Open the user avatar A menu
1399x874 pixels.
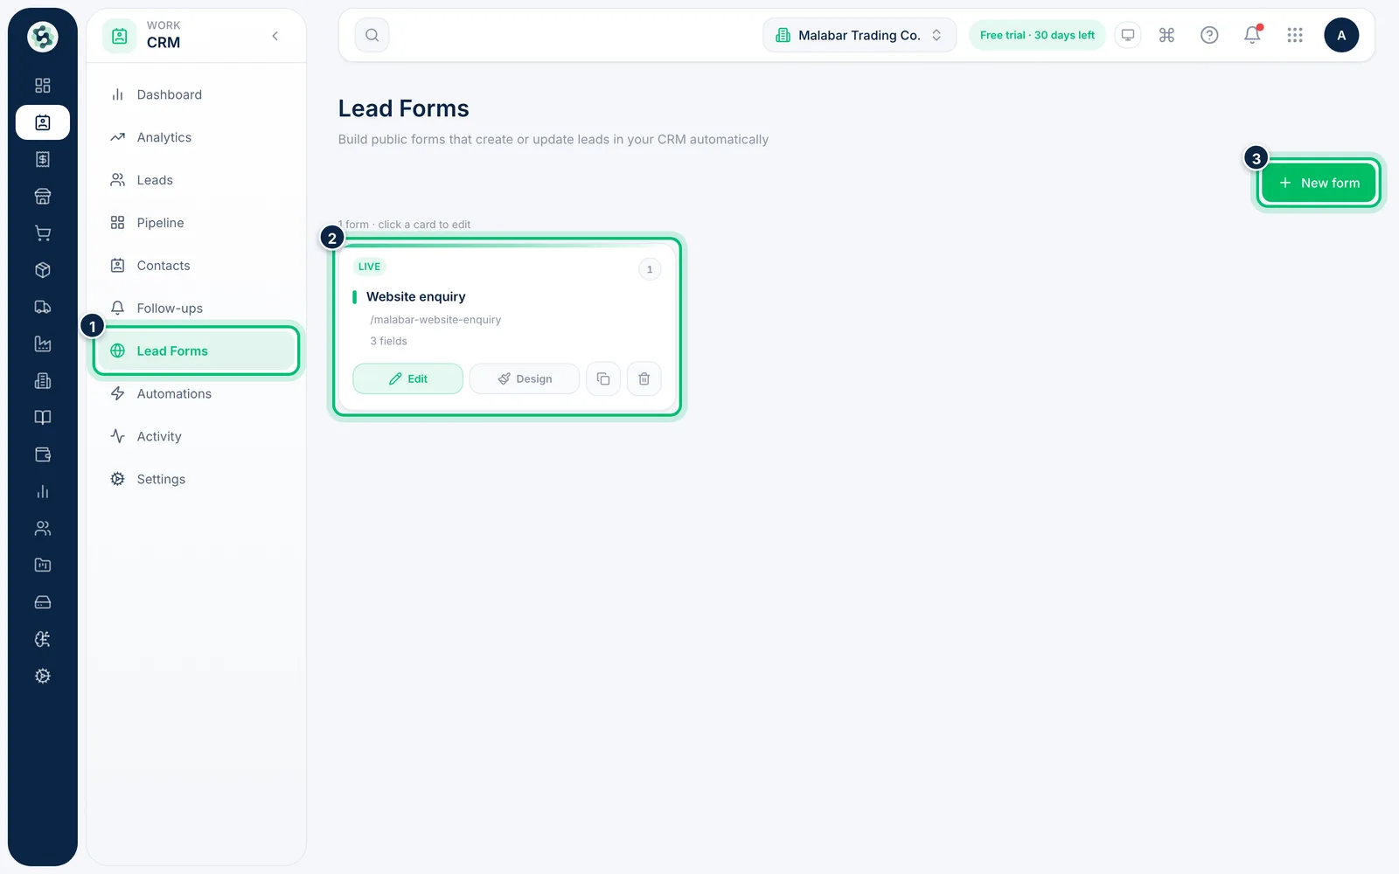pyautogui.click(x=1341, y=35)
